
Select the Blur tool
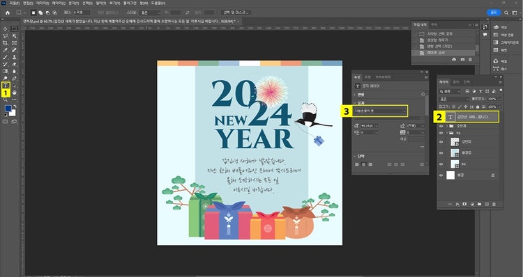[15, 71]
